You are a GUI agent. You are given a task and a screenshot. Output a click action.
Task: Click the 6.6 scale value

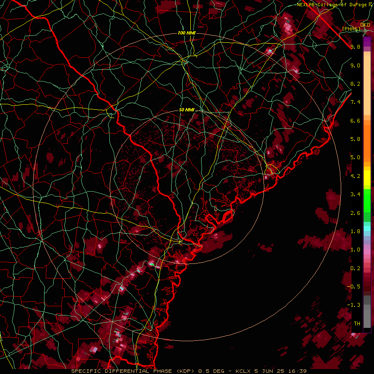355,121
